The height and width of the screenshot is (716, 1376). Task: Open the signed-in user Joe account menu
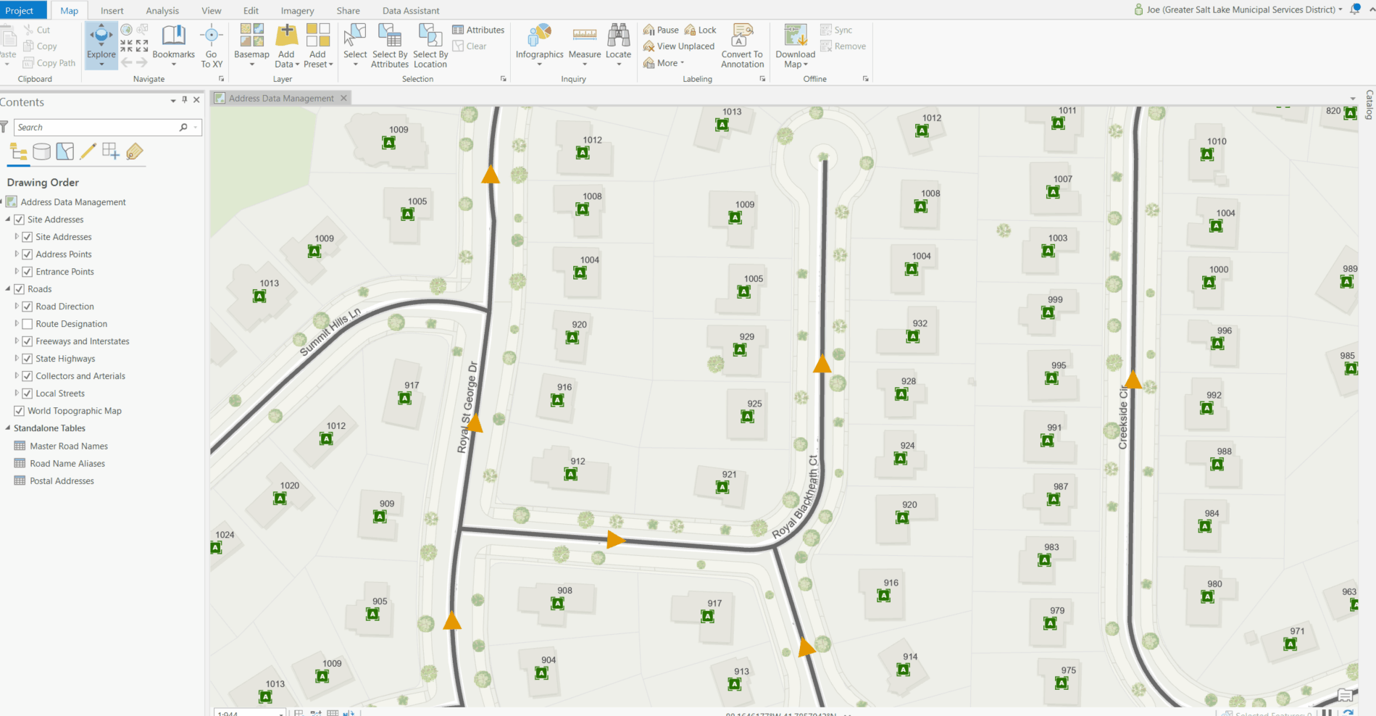coord(1238,9)
